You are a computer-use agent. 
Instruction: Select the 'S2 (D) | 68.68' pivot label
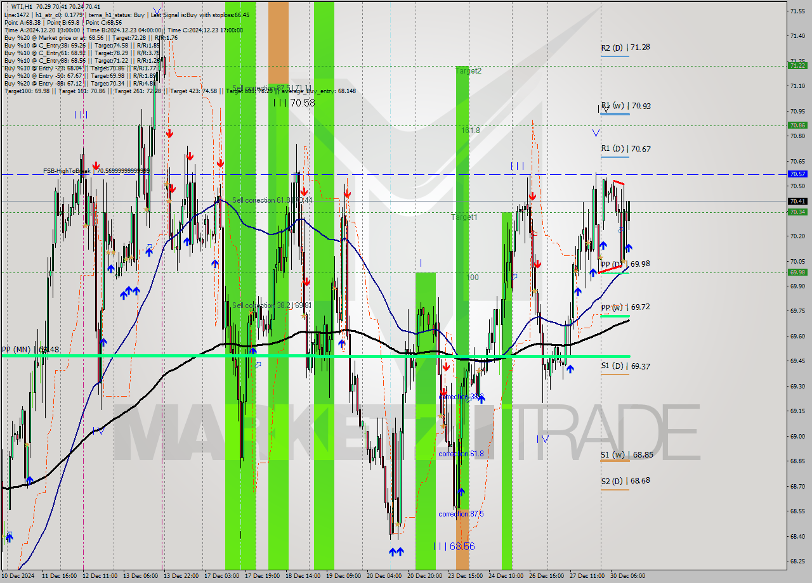625,480
